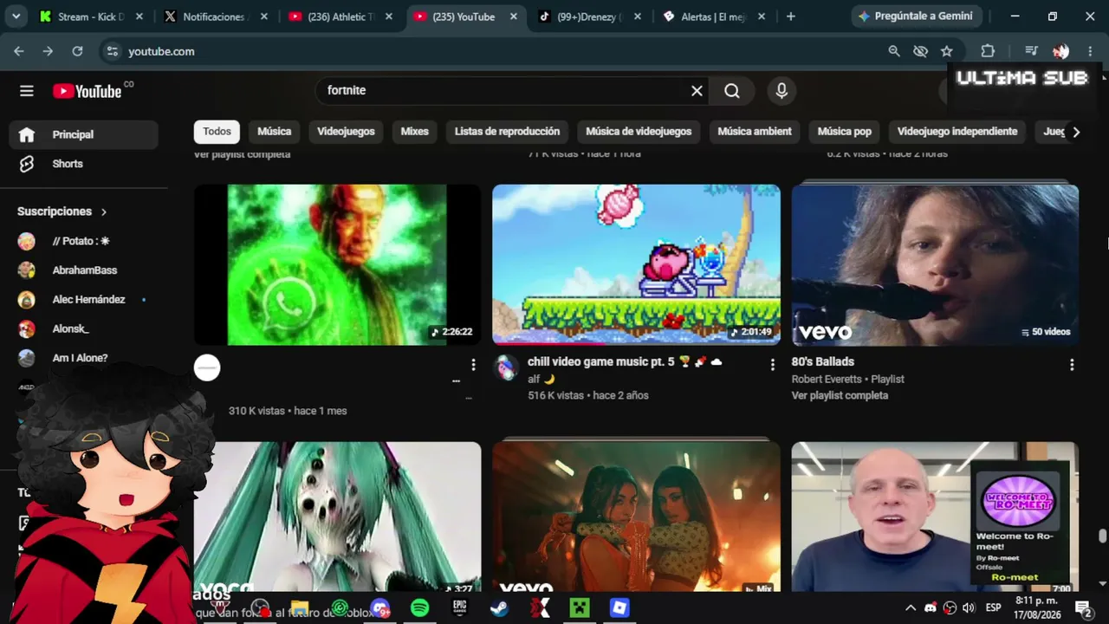Show more filter chips with right arrow

1076,133
